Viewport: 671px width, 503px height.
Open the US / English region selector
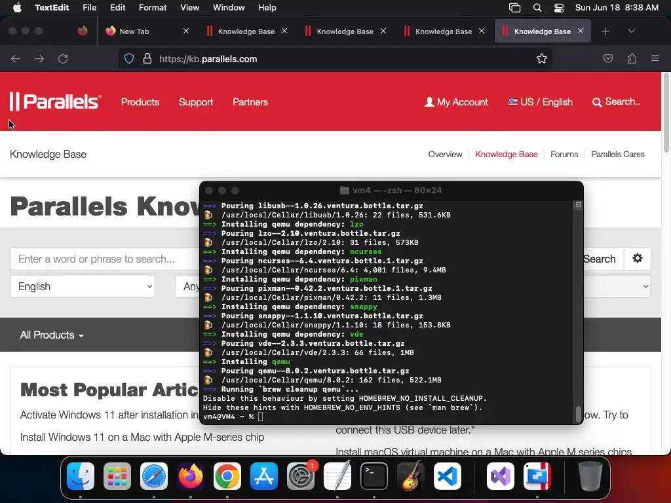pos(540,102)
